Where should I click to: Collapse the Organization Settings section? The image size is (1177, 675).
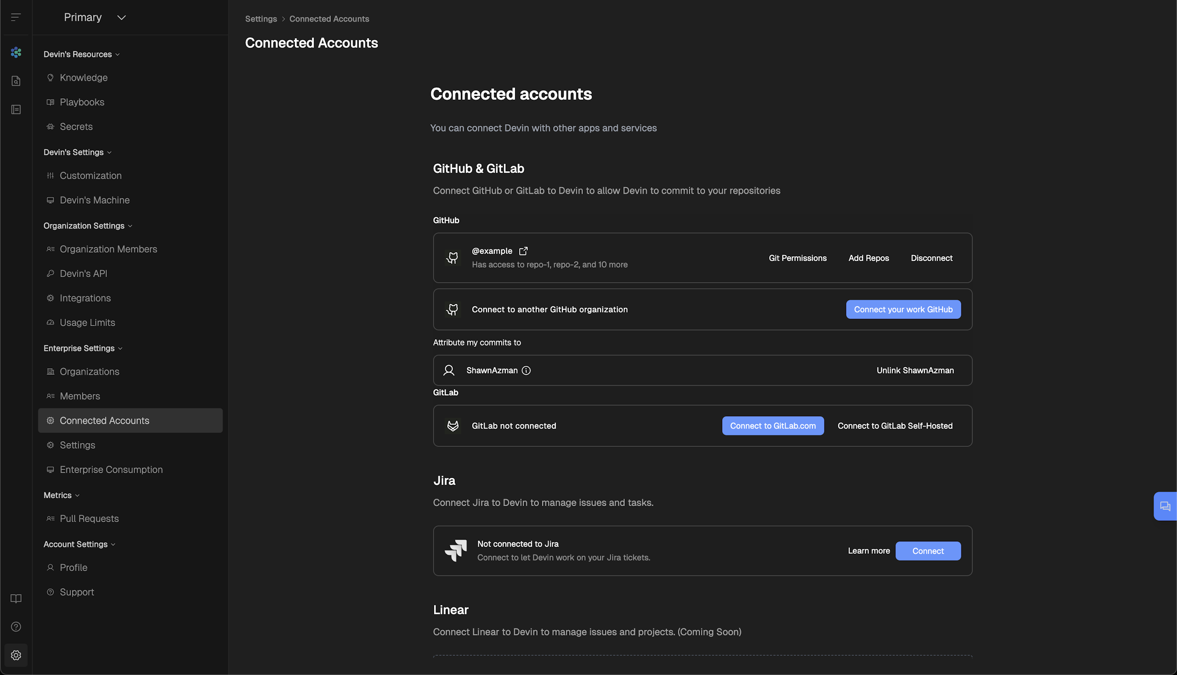tap(131, 226)
